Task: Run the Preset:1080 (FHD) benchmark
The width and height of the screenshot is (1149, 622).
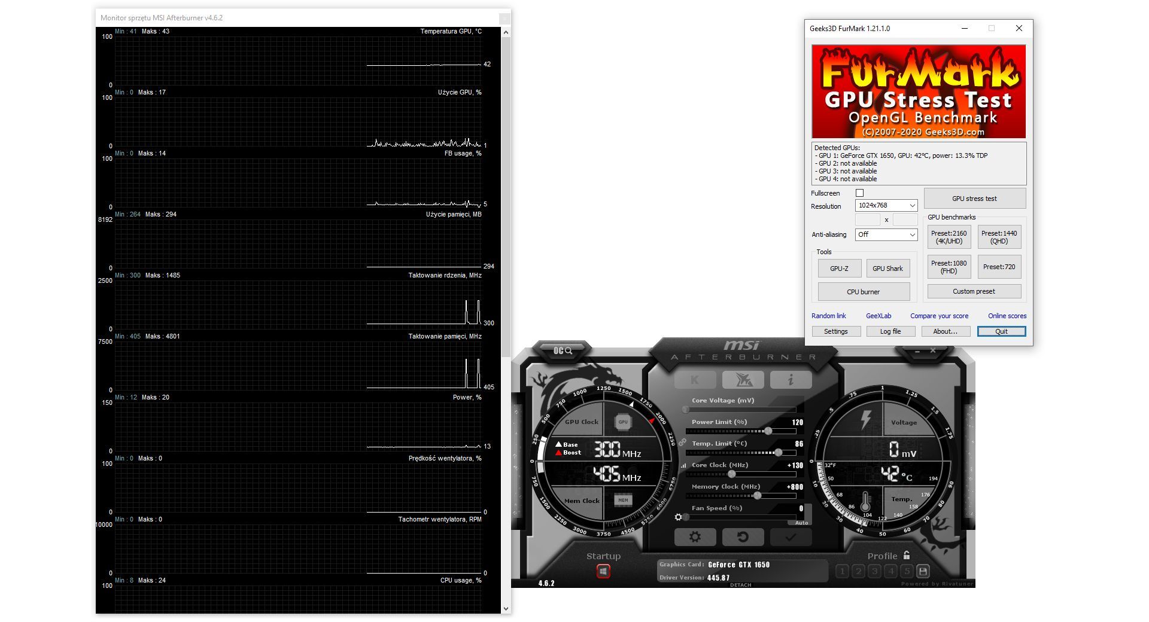Action: (x=949, y=267)
